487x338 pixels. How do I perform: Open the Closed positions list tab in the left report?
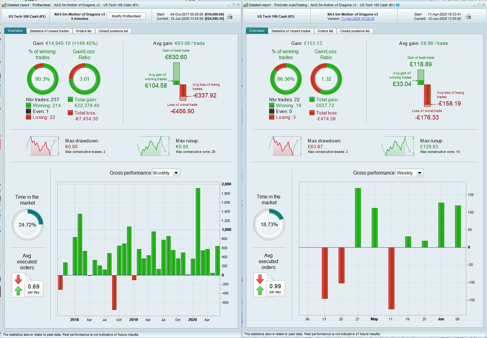(x=113, y=31)
